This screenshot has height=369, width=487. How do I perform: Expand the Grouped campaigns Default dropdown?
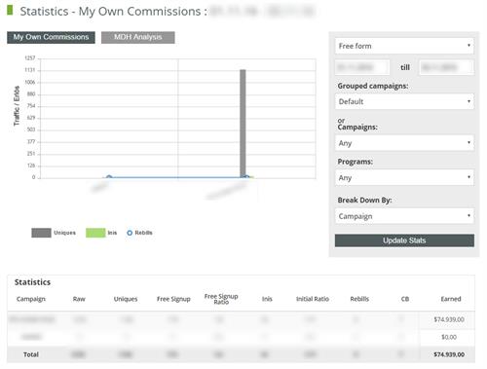point(404,101)
